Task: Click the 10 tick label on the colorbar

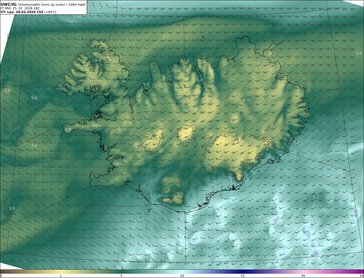Action: coord(182,276)
